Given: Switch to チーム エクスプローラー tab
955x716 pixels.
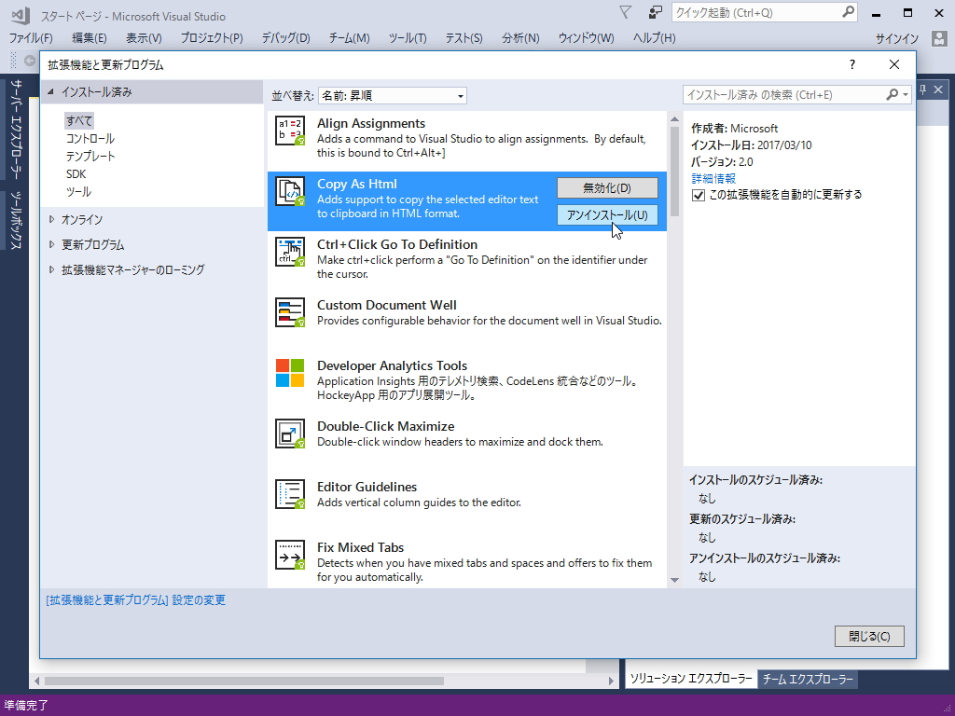Looking at the screenshot, I should (x=808, y=679).
